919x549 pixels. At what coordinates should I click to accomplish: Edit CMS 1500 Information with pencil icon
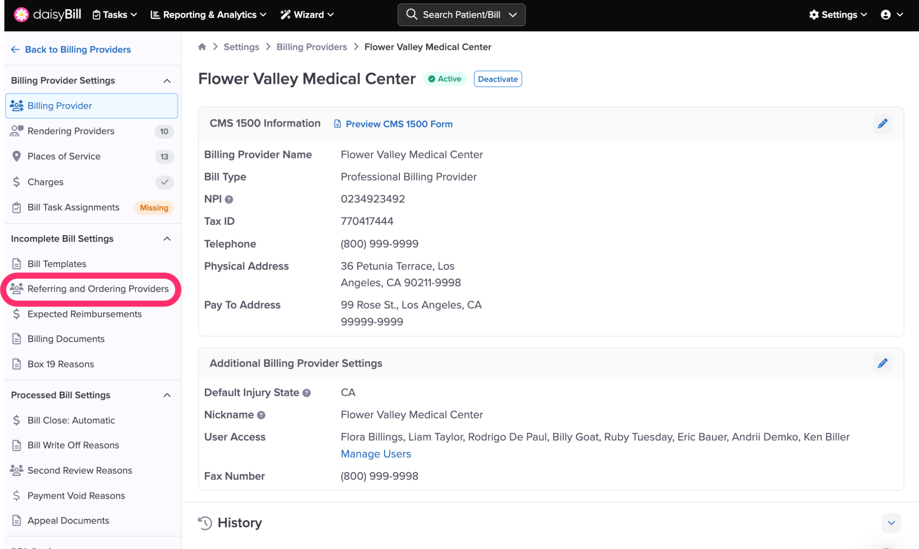point(882,124)
